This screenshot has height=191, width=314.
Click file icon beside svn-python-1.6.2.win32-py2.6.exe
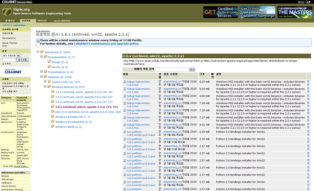tap(125, 161)
